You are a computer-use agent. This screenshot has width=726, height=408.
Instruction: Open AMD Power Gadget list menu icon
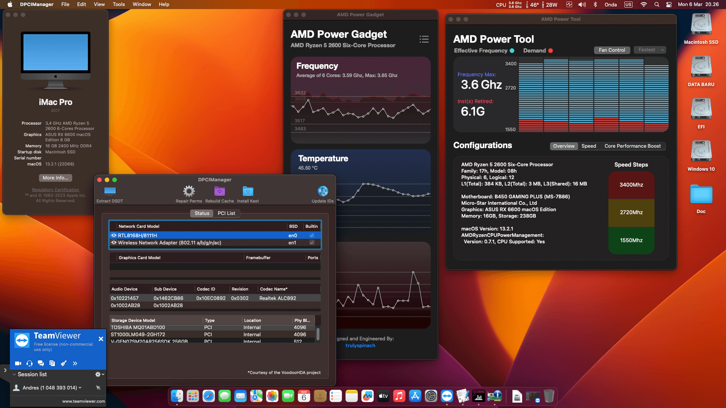[424, 39]
